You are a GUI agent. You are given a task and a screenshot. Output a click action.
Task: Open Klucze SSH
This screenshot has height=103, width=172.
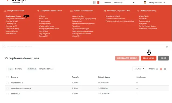[x=76, y=36]
